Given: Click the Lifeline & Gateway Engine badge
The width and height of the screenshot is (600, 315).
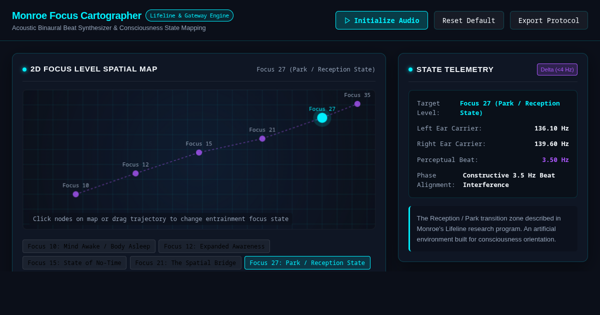Looking at the screenshot, I should pos(189,15).
